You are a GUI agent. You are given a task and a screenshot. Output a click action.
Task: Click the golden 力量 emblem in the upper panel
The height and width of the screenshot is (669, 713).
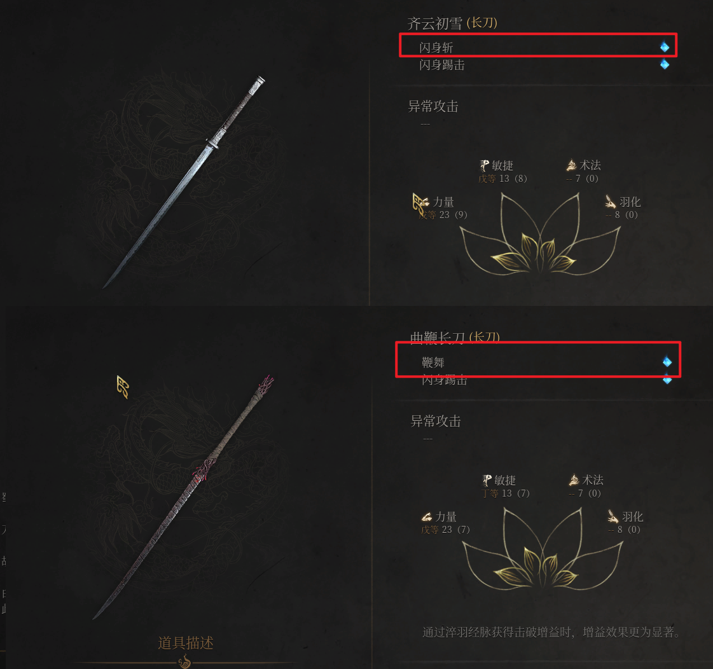pyautogui.click(x=420, y=203)
